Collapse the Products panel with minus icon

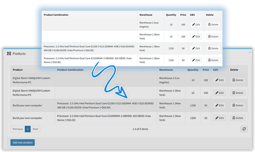click(250, 53)
